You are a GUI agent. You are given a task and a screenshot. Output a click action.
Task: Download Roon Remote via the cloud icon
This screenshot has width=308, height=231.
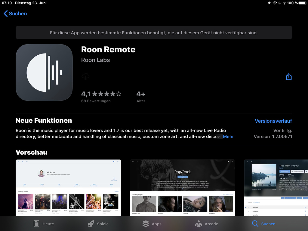click(x=85, y=77)
